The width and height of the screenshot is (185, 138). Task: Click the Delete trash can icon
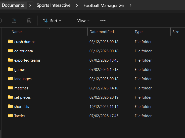point(29,21)
